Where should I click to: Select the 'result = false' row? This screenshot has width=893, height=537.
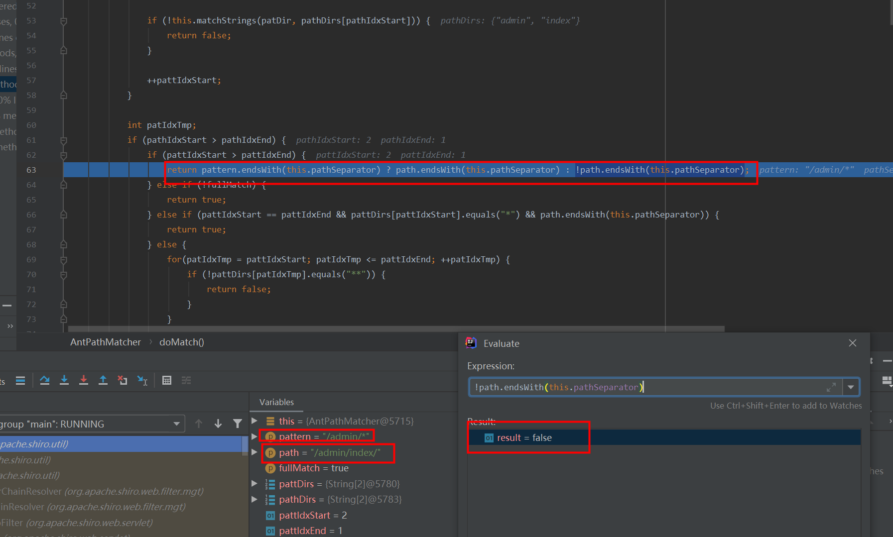pyautogui.click(x=664, y=437)
